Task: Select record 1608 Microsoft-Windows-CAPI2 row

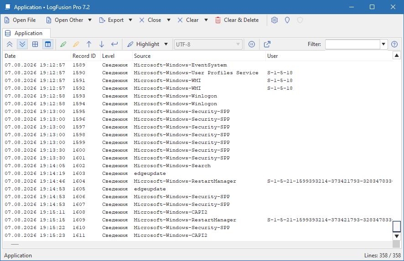Action: [197, 212]
